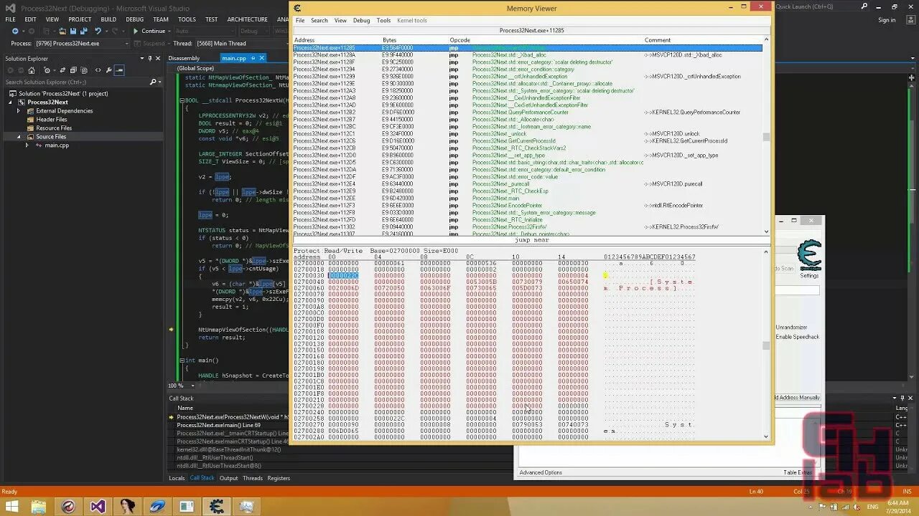Select the Cheat Engine logo icon above Settings
Viewport: 919px width, 516px height.
tap(810, 254)
